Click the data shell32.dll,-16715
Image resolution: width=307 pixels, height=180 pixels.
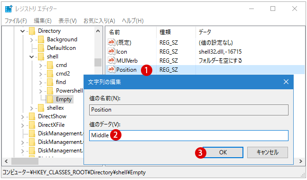click(x=220, y=51)
